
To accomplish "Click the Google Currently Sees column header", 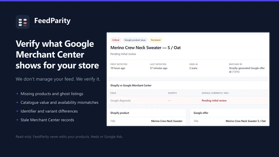I will tap(215, 93).
